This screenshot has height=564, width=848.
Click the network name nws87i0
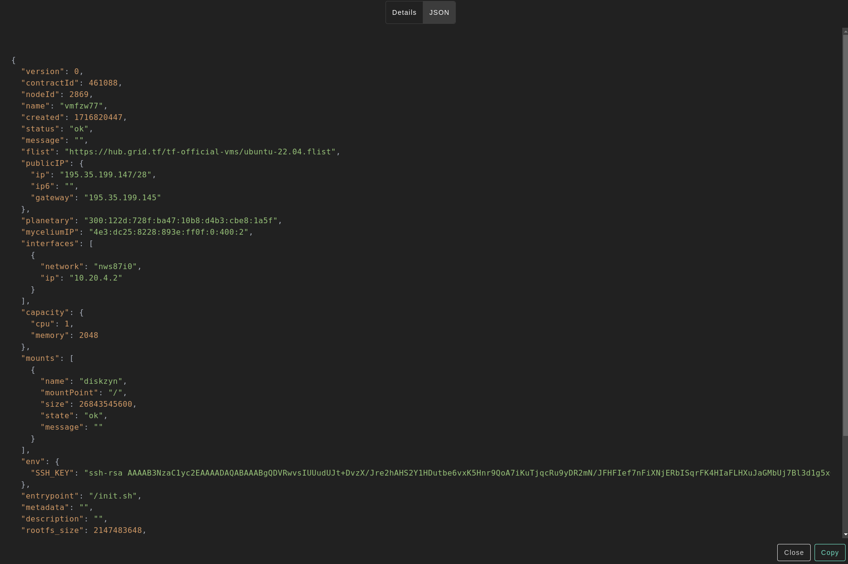(x=115, y=267)
